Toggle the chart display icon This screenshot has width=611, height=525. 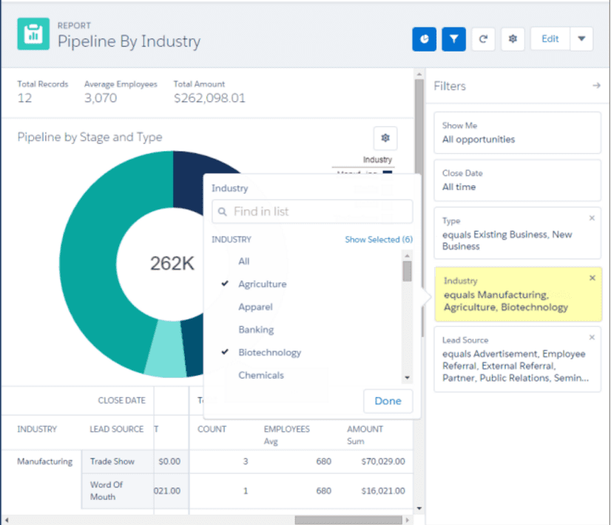tap(425, 39)
